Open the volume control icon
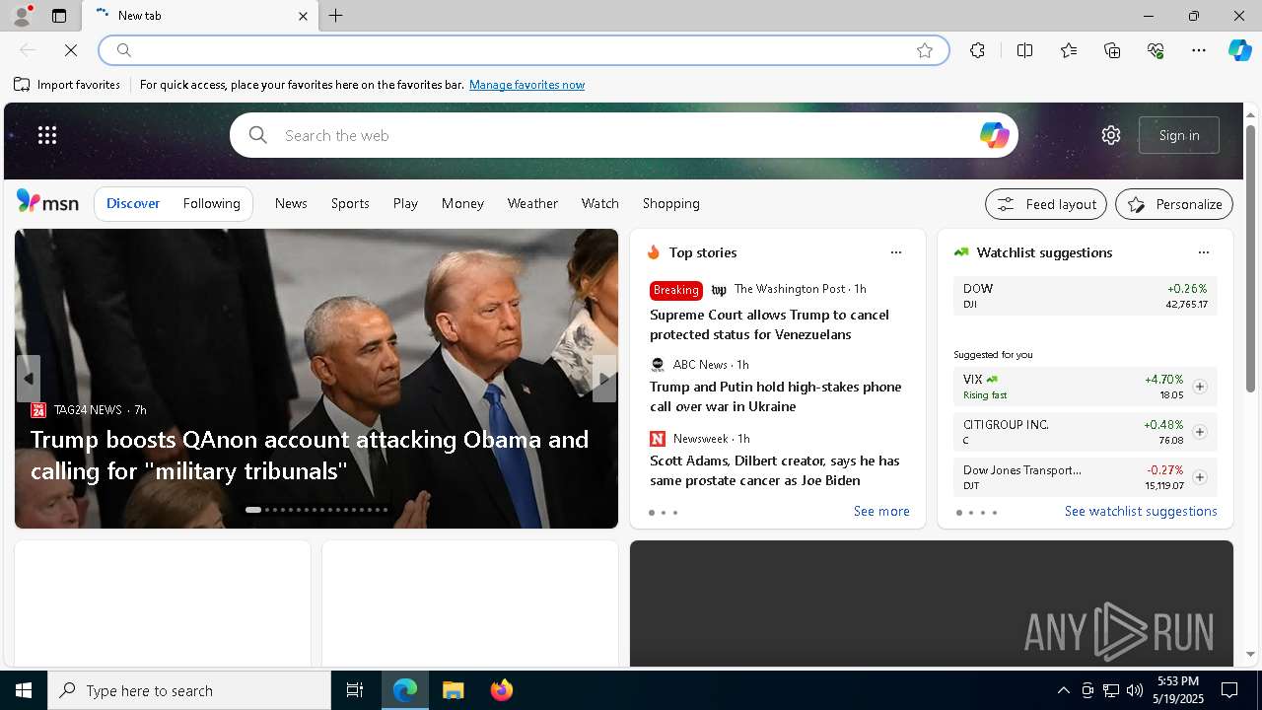Viewport: 1262px width, 710px height. 1135,690
